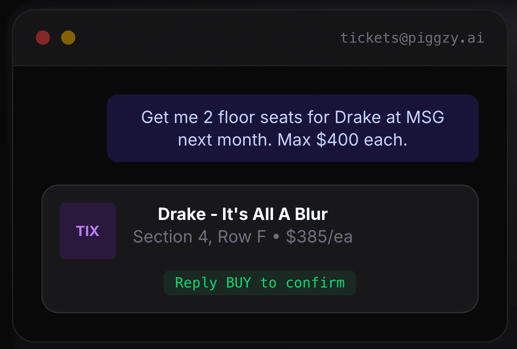
Task: Click the $385/ea price text
Action: coord(319,237)
